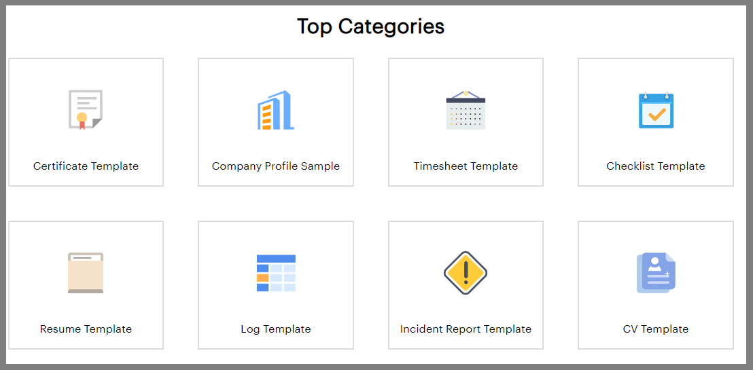Follow the Checklist Template link
Image resolution: width=753 pixels, height=370 pixels.
[x=656, y=166]
